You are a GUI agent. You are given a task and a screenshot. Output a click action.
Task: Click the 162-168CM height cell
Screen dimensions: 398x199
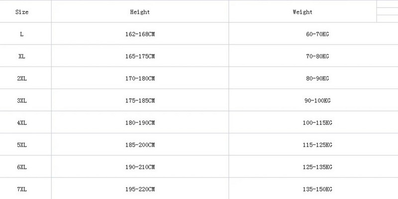[x=140, y=34]
